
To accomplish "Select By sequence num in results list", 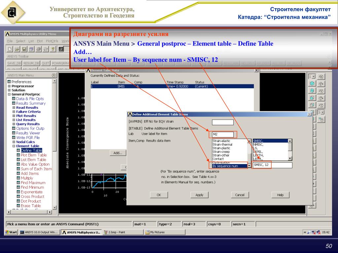I will coord(230,166).
